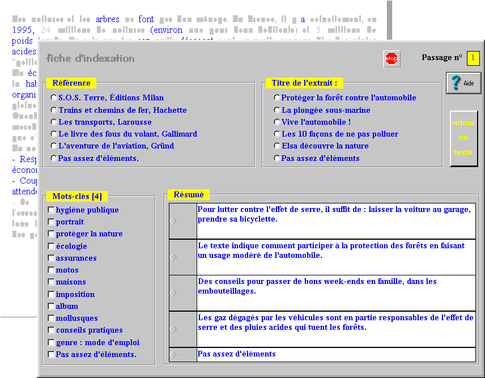The image size is (485, 378).
Task: Choose reference L'aventure de l'aviation, Gründ
Action: click(x=54, y=146)
